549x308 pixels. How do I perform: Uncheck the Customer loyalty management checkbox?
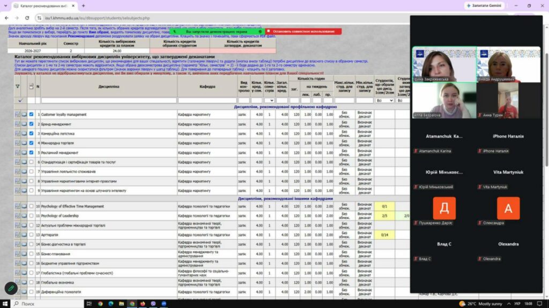(x=31, y=114)
